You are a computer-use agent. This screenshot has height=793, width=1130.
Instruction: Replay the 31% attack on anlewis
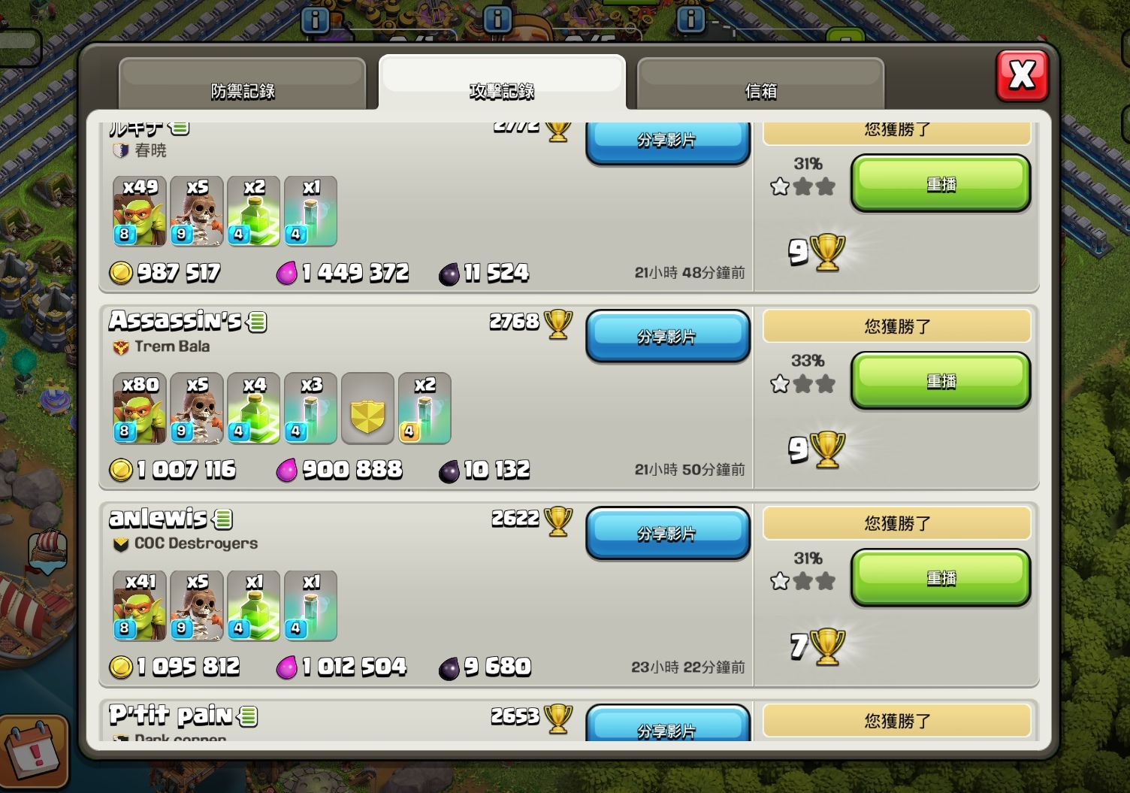tap(941, 578)
